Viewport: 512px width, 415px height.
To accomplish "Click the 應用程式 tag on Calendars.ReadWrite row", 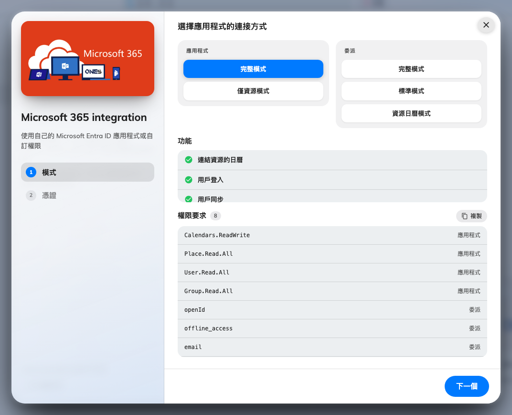I will (x=469, y=235).
